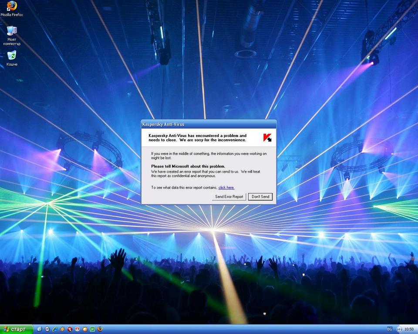Launch Internet Explorer from quick launch
Viewport: 418px width, 334px height.
pos(55,329)
